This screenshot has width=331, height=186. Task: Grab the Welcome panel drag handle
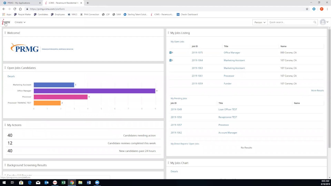click(x=5, y=33)
